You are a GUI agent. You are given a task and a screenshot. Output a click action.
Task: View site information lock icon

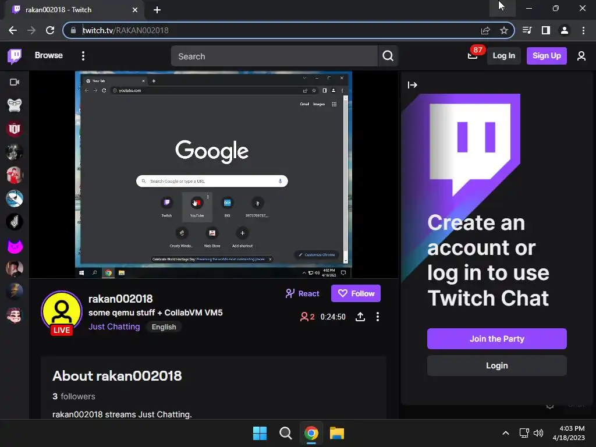74,30
